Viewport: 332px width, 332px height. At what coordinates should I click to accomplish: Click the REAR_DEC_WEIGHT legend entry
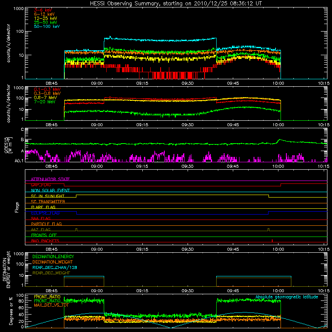[x=51, y=273]
